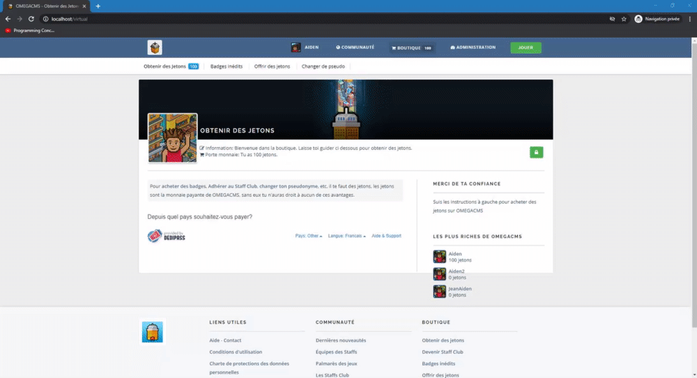Switch to the Badges inédits tab
This screenshot has width=697, height=378.
coord(227,66)
